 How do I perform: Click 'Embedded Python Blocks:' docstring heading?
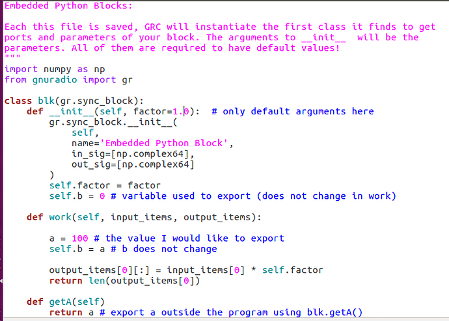(x=68, y=6)
